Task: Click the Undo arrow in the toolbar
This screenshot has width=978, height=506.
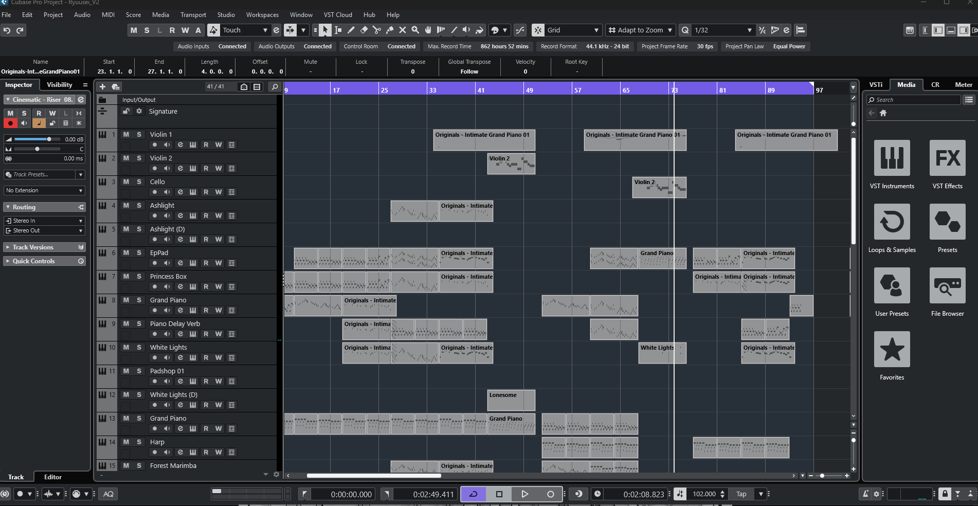Action: [x=7, y=30]
